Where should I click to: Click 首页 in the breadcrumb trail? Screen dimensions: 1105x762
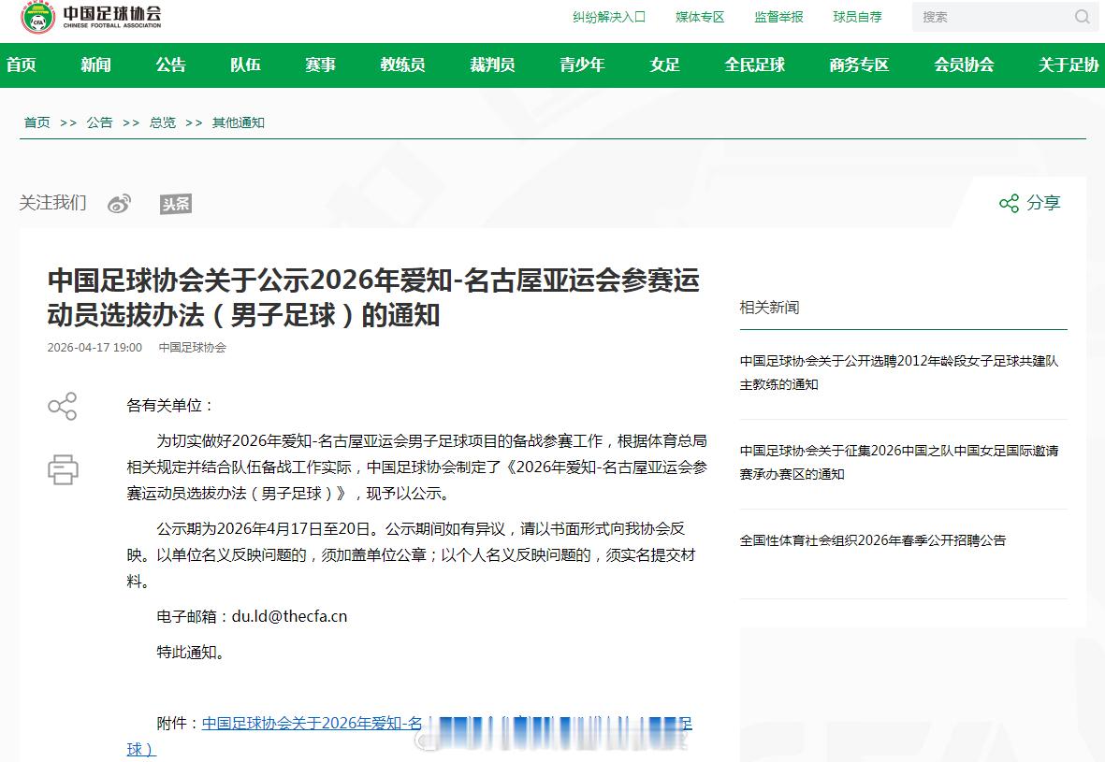(x=36, y=122)
